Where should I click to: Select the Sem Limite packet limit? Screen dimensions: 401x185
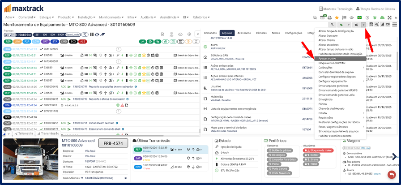point(73,34)
